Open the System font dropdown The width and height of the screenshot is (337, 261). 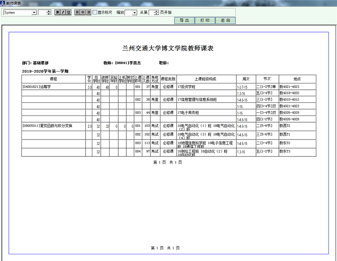34,13
